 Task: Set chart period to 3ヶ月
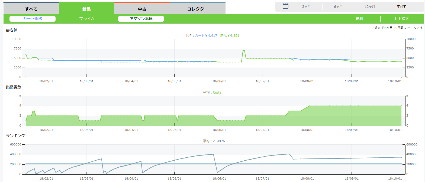[306, 7]
